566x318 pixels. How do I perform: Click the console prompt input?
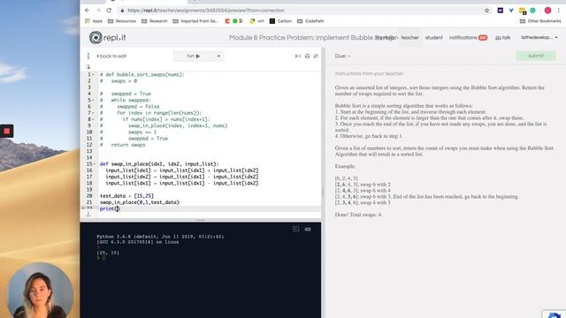click(x=103, y=258)
